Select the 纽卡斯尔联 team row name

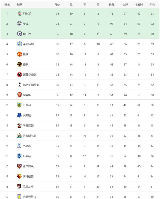pos(30,136)
